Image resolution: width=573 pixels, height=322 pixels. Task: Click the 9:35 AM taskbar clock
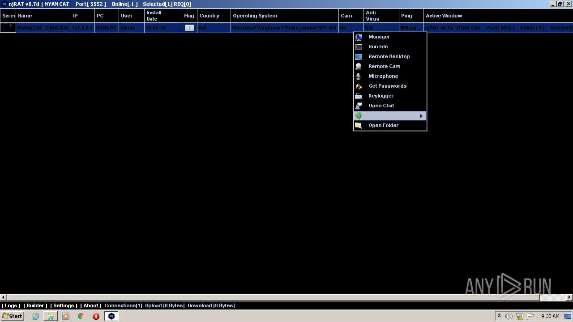(550, 316)
